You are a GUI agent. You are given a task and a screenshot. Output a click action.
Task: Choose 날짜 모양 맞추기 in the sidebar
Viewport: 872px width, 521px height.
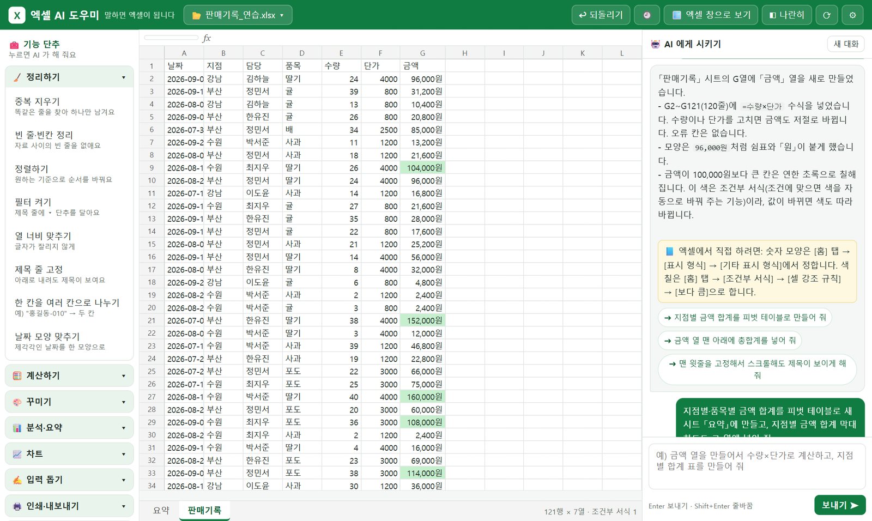tap(69, 341)
